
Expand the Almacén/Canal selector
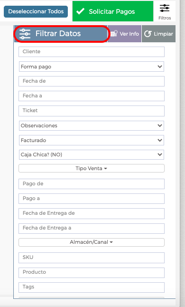(92, 242)
